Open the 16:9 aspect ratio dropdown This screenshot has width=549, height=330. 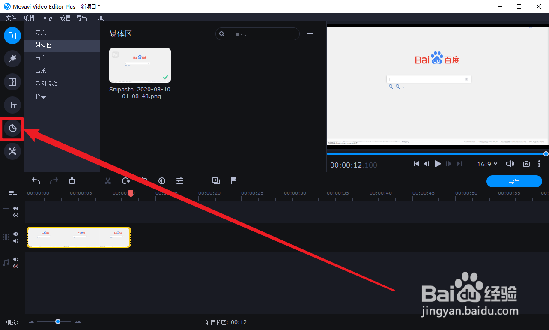click(x=487, y=164)
